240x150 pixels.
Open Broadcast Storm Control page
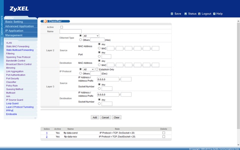tap(19, 64)
